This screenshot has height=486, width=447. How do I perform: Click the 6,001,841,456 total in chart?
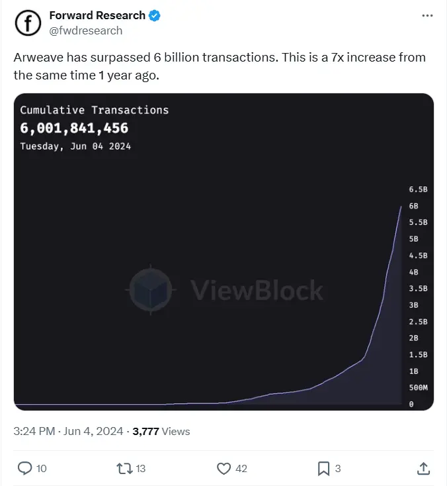(x=74, y=128)
